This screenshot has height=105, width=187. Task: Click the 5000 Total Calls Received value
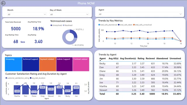(x=16, y=29)
